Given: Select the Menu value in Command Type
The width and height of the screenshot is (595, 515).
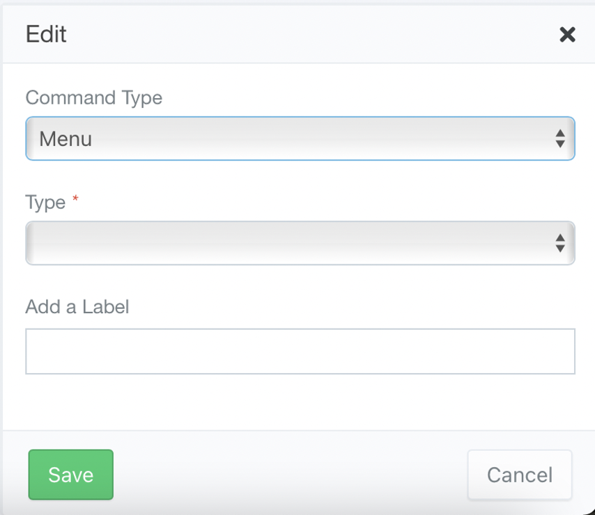Looking at the screenshot, I should pyautogui.click(x=65, y=138).
